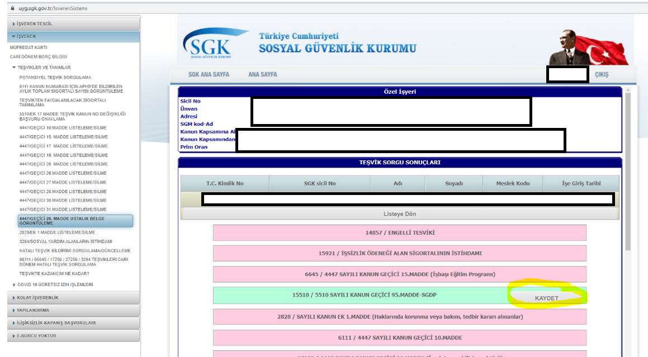
Task: Select 4447/GEÇİCİ 27.MADDE LİSTELEME/SİLME
Action: pos(63,182)
